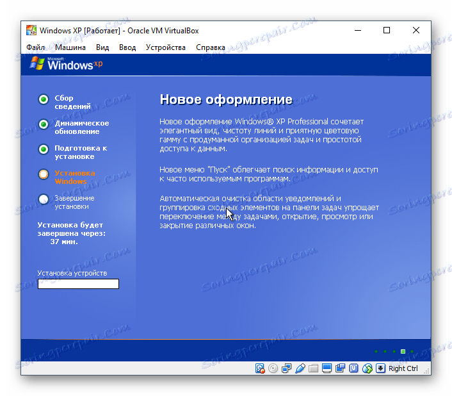Minimize the VirtualBox window
Image resolution: width=452 pixels, height=396 pixels.
(358, 30)
